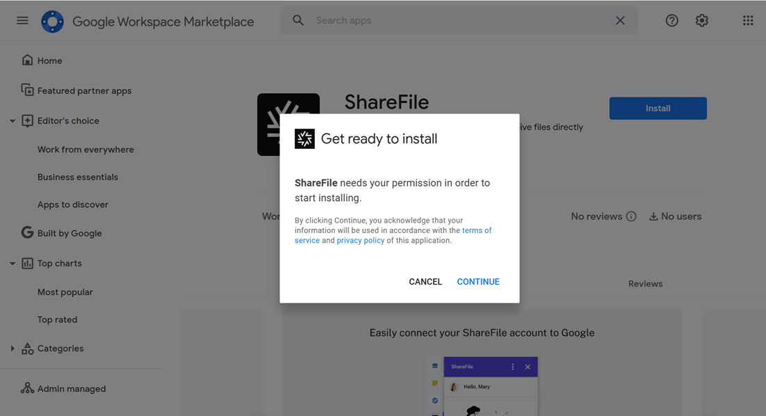Screen dimensions: 766x416
Task: Open Built by Google section
Action: 70,233
